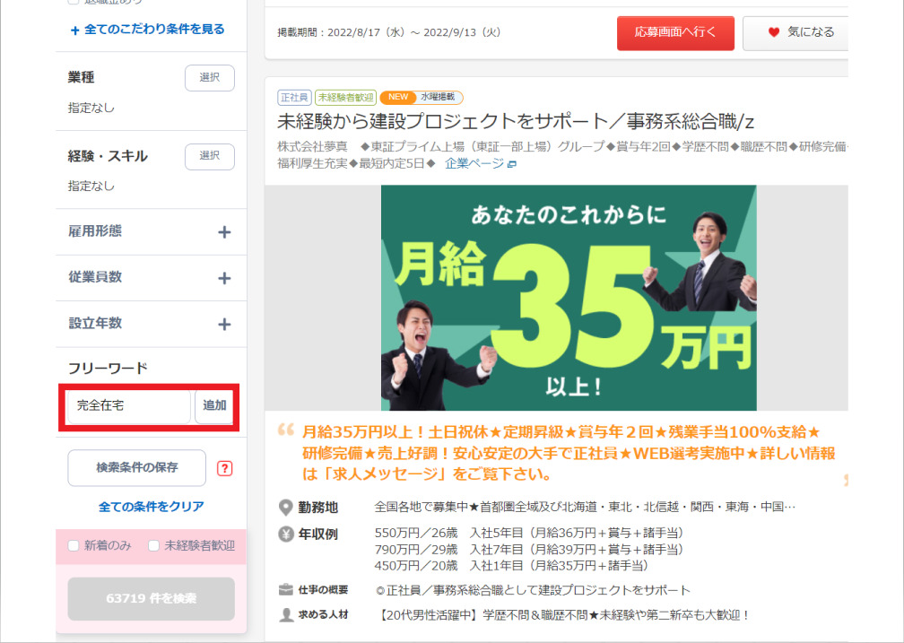Open 全てのこだわり条件を見る link
904x643 pixels.
tap(154, 30)
